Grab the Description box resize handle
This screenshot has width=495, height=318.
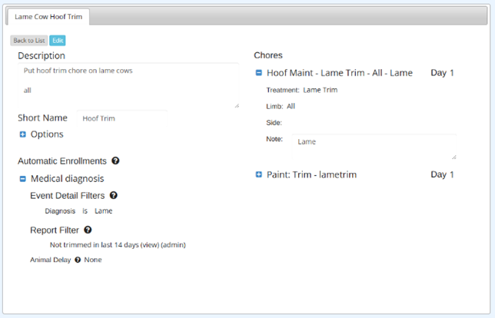237,106
